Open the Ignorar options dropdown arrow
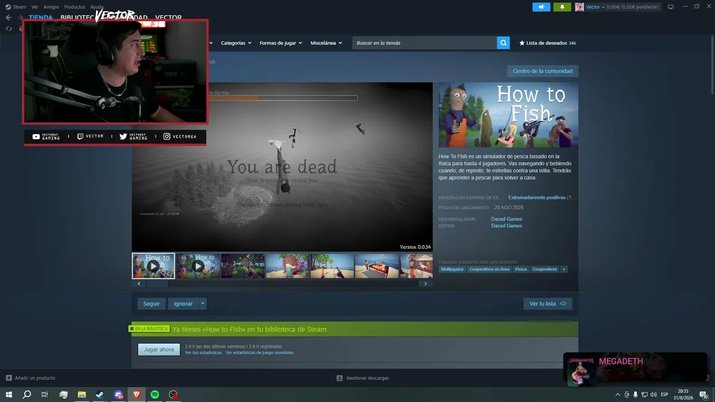 click(203, 304)
